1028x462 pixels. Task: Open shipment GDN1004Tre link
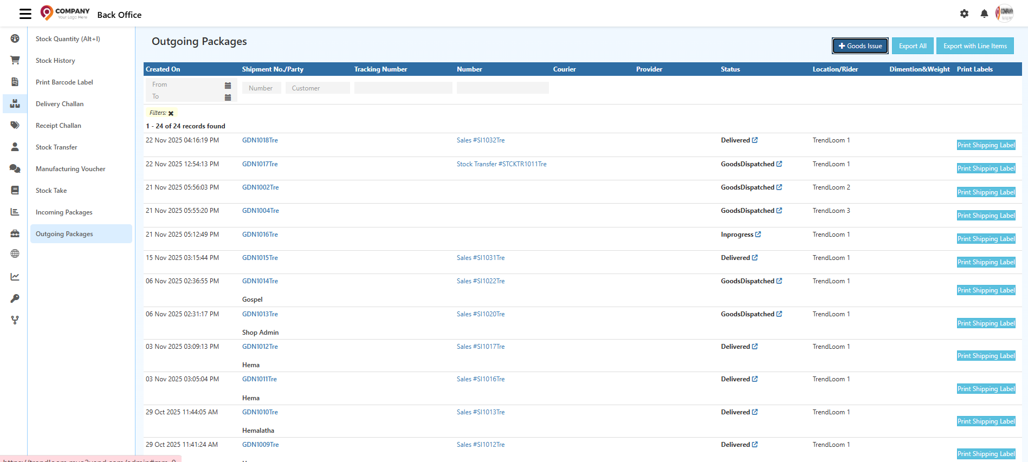pyautogui.click(x=260, y=210)
